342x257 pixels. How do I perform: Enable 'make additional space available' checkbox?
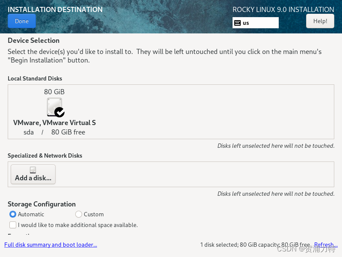coord(13,225)
